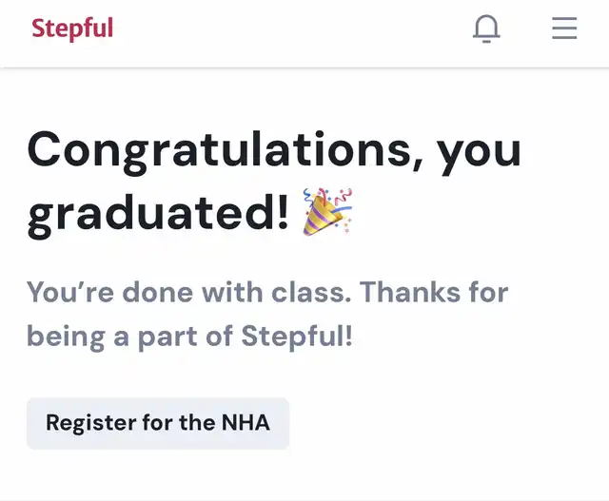The width and height of the screenshot is (609, 501).
Task: Click the word you in the heading
Action: pyautogui.click(x=479, y=152)
